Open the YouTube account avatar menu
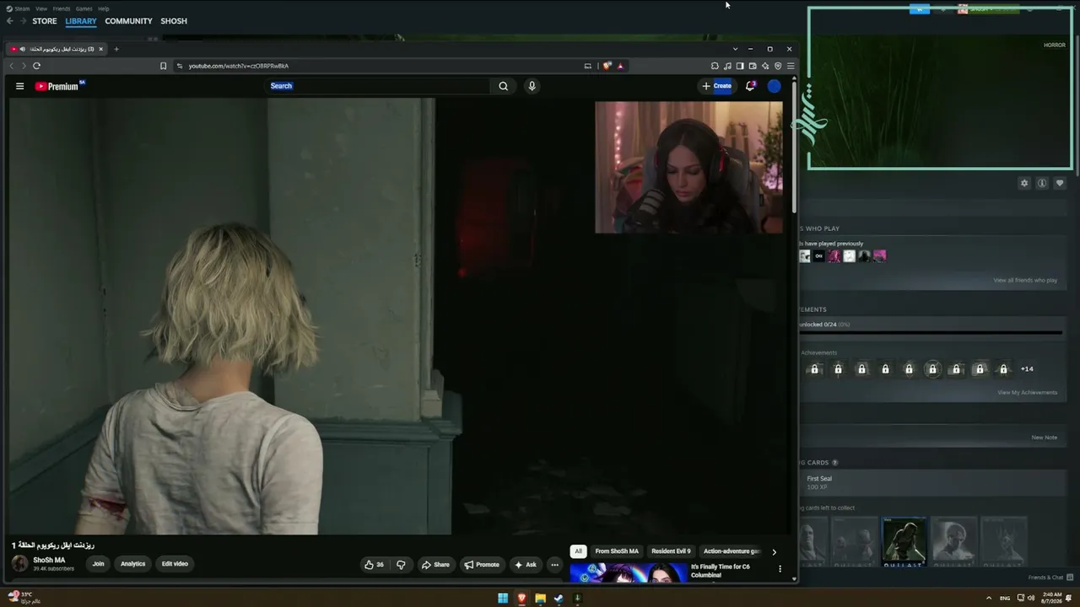The height and width of the screenshot is (607, 1080). point(774,86)
